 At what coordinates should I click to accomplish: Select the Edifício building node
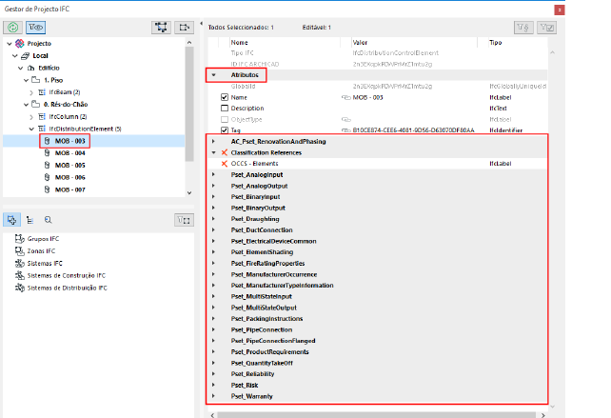coord(49,68)
